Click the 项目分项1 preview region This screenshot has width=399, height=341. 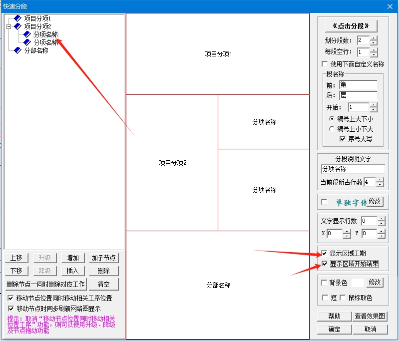pyautogui.click(x=218, y=54)
